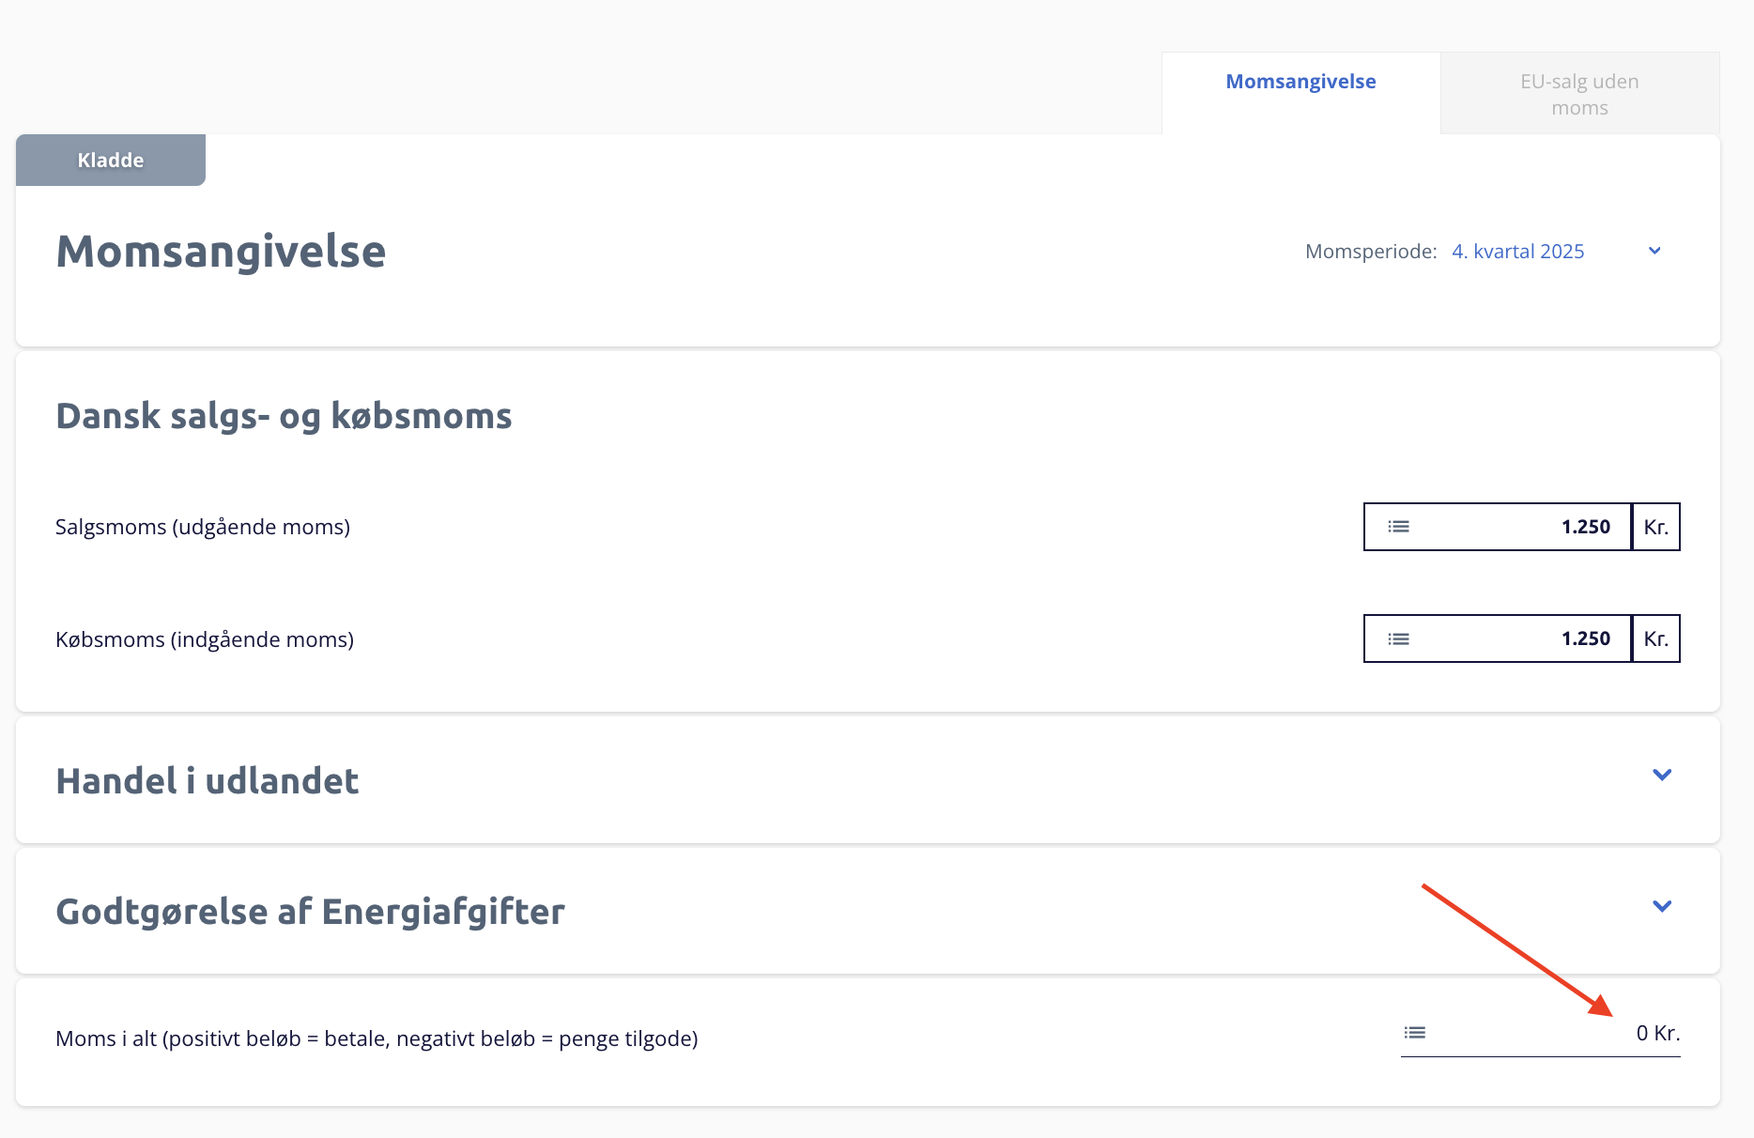
Task: Open the Købsmoms details list icon
Action: 1398,639
